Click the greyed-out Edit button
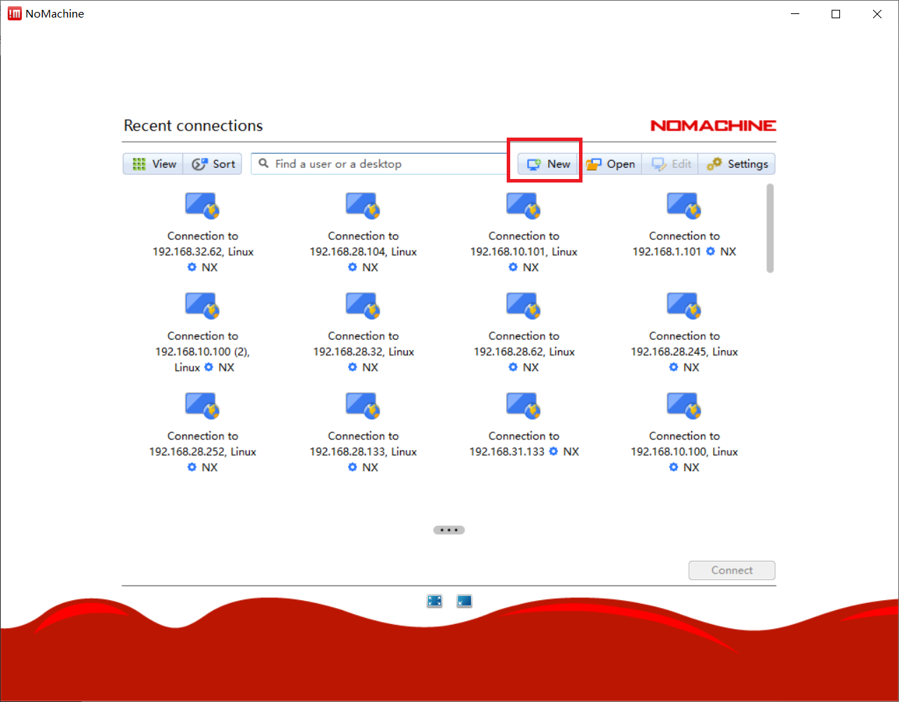 671,164
